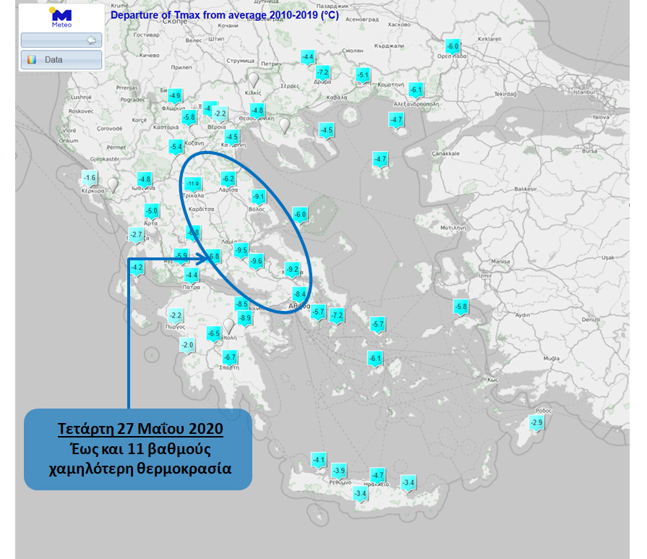Click the -5.8 marker near Izmir coast
The width and height of the screenshot is (647, 559).
(461, 307)
